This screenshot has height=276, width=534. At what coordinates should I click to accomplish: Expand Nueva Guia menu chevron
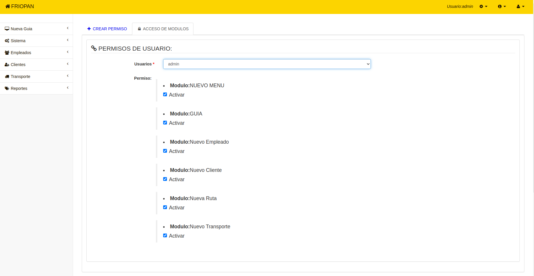(68, 28)
